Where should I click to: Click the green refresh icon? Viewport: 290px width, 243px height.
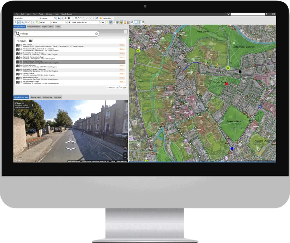[x=37, y=22]
